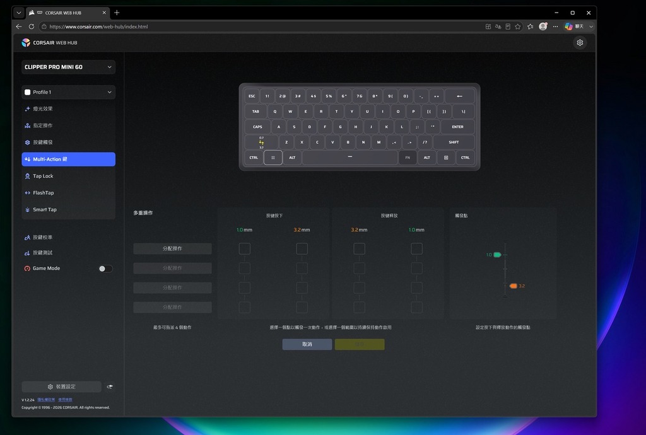The width and height of the screenshot is (646, 435).
Task: Select the ESC key on the keyboard
Action: [x=252, y=96]
